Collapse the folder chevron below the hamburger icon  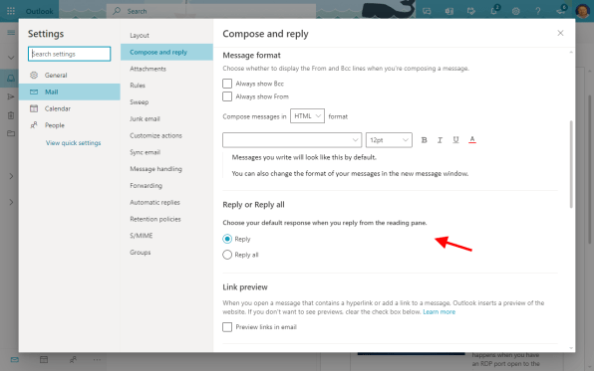point(11,58)
